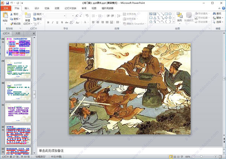Select the Right Arrow block shape
Screen dimensions: 226x159
click(x=166, y=18)
